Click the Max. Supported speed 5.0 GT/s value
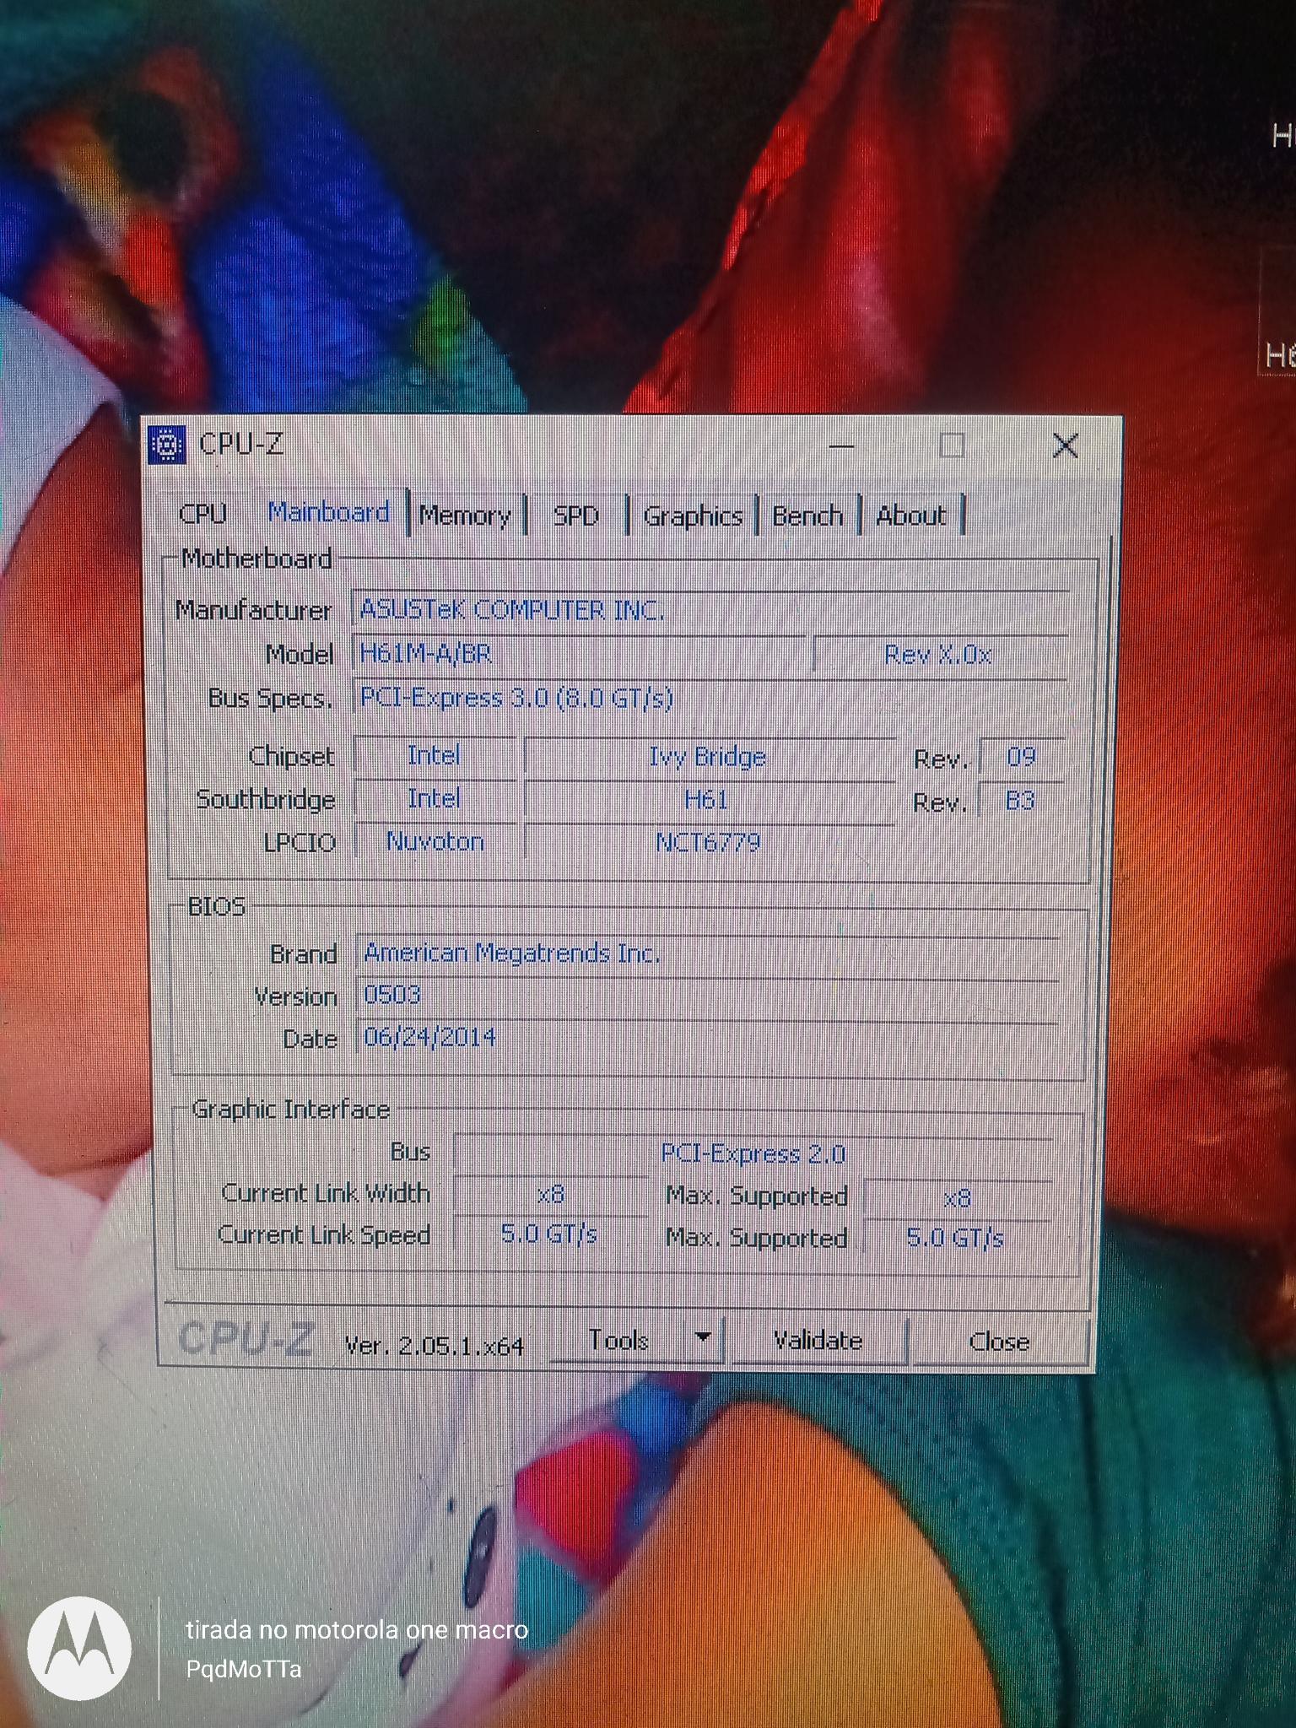The height and width of the screenshot is (1728, 1296). pyautogui.click(x=955, y=1238)
